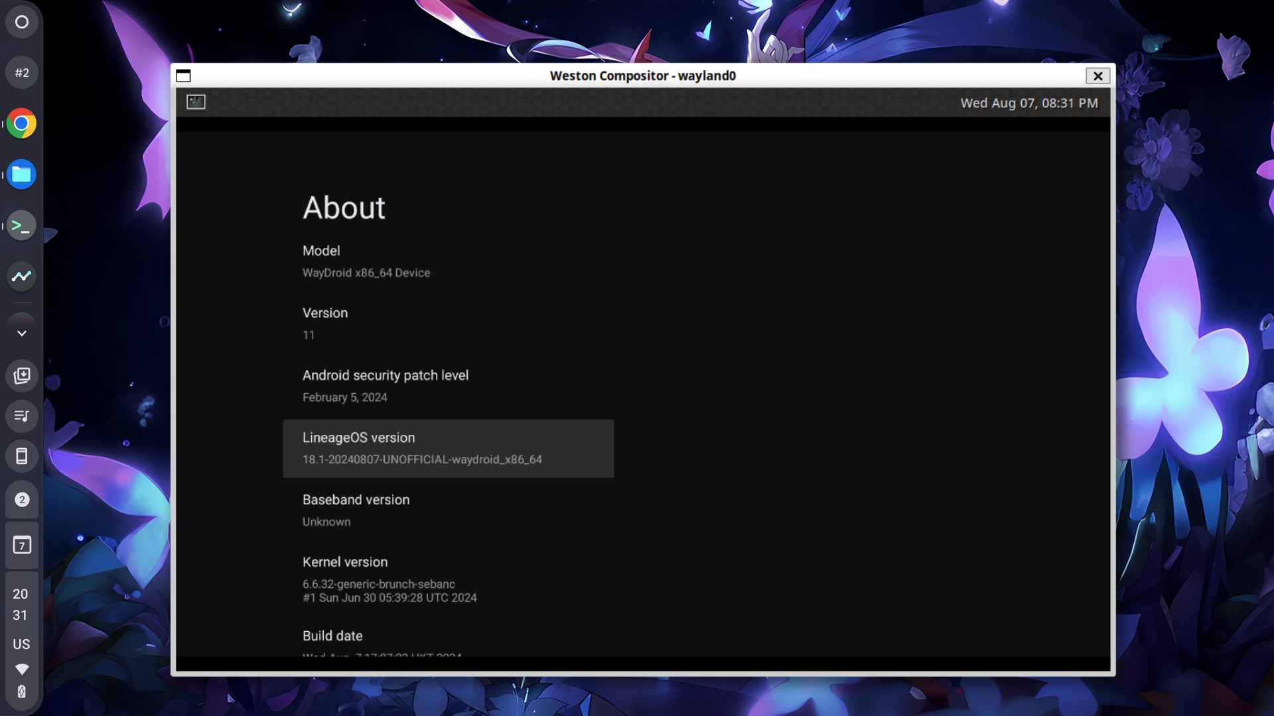Screen dimensions: 1274x716
Task: Expand the shelf overflow chevron
Action: coord(22,333)
